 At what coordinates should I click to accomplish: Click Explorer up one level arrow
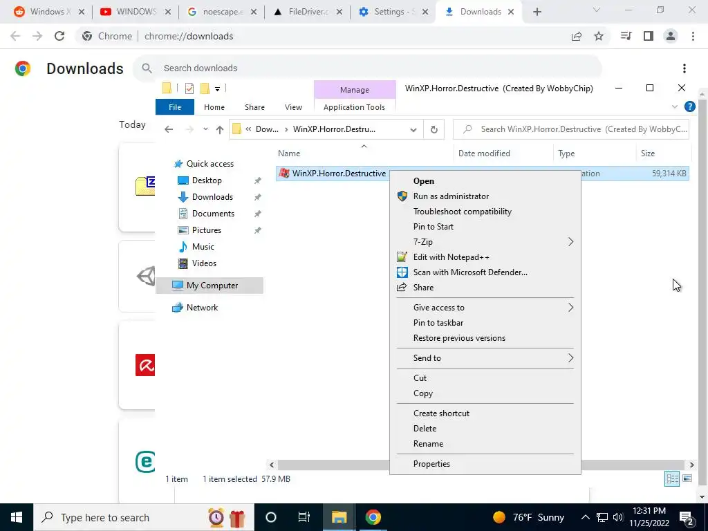(220, 129)
